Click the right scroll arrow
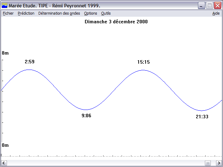223x167 pixels. tap(219, 163)
